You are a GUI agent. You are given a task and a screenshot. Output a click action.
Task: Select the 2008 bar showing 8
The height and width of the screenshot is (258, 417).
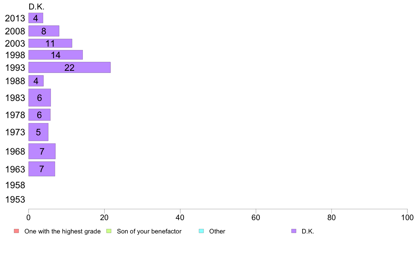pos(44,31)
